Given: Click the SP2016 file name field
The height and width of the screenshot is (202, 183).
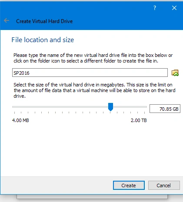Looking at the screenshot, I should (x=90, y=73).
